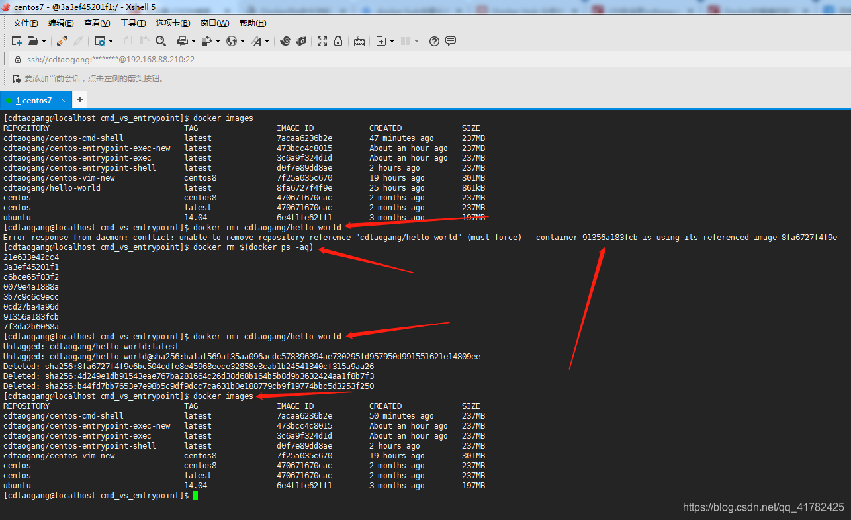Open the 文件(F) menu
851x520 pixels.
[26, 23]
